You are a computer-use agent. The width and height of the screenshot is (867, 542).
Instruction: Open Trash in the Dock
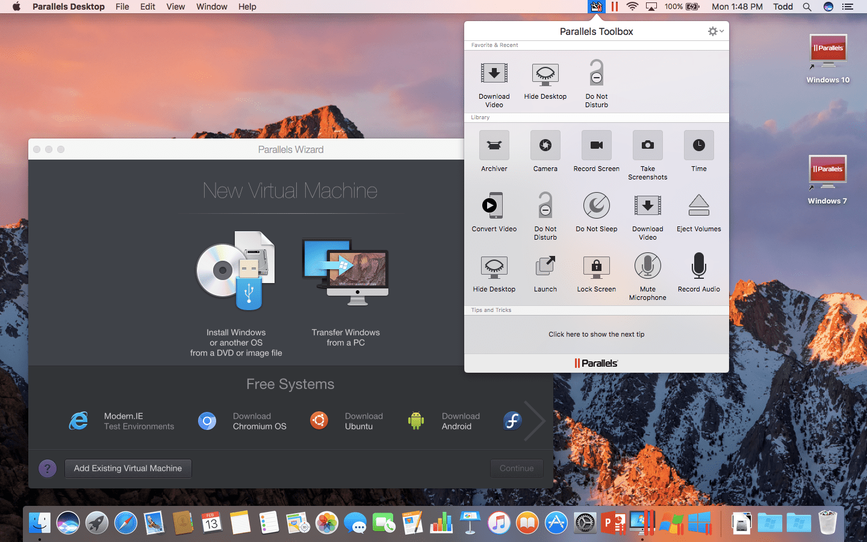[828, 523]
